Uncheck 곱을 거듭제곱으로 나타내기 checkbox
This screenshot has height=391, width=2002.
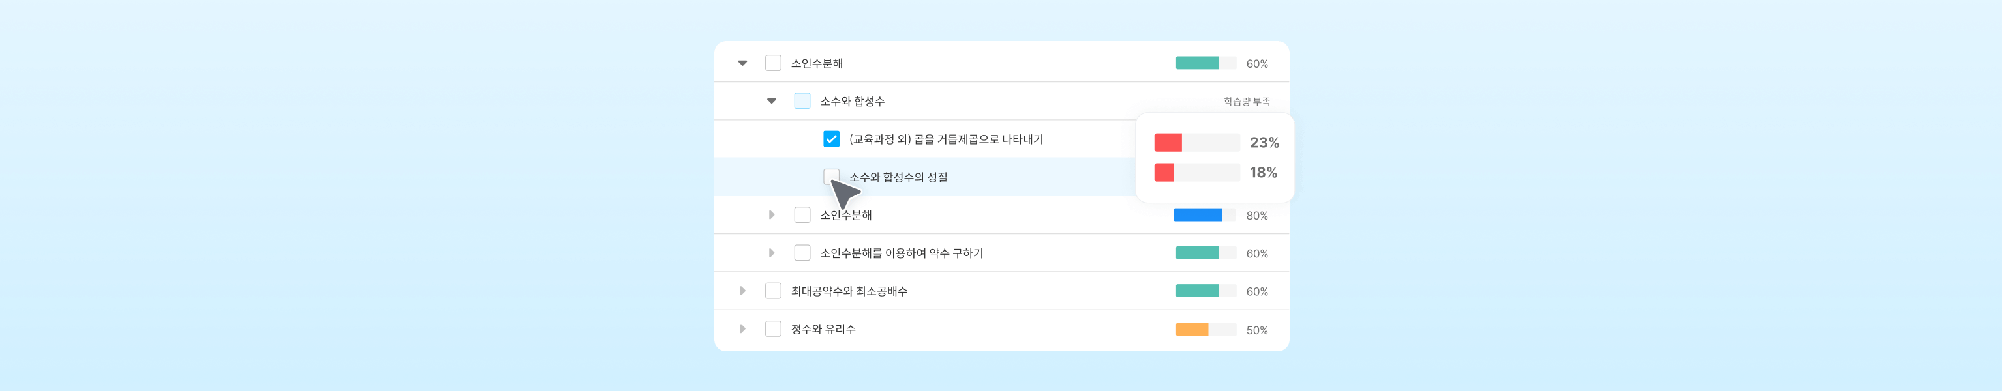(x=831, y=139)
